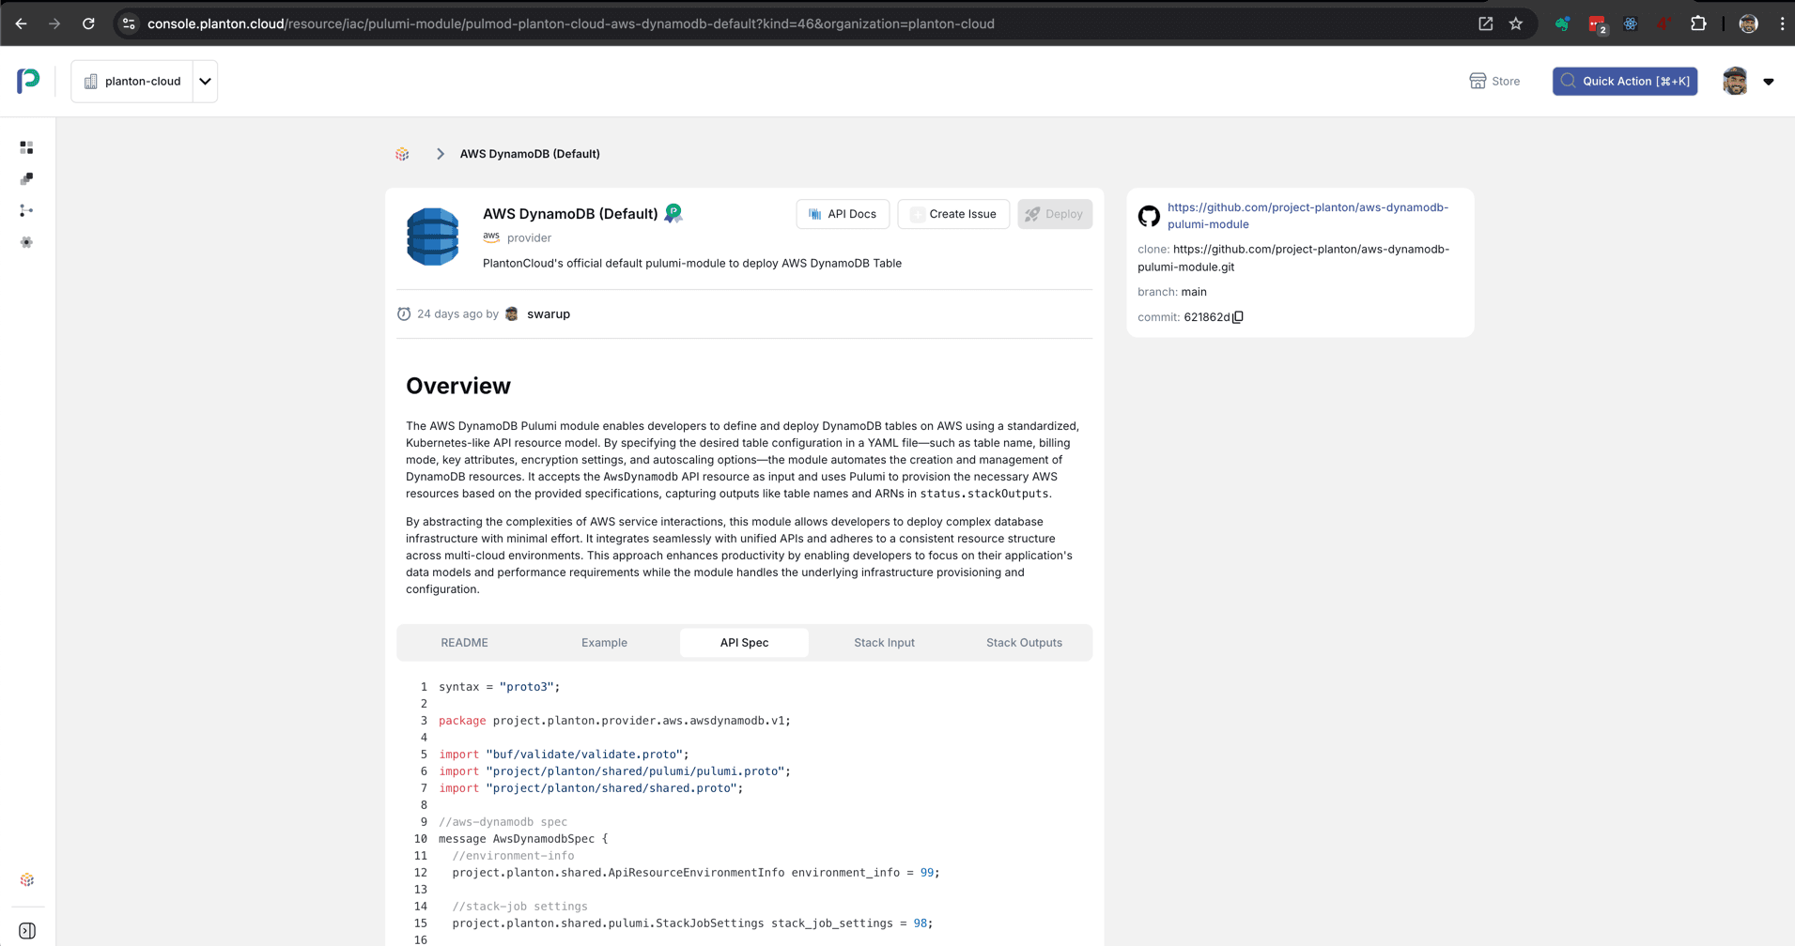Image resolution: width=1795 pixels, height=946 pixels.
Task: Click swarup's small avatar image
Action: [x=512, y=314]
